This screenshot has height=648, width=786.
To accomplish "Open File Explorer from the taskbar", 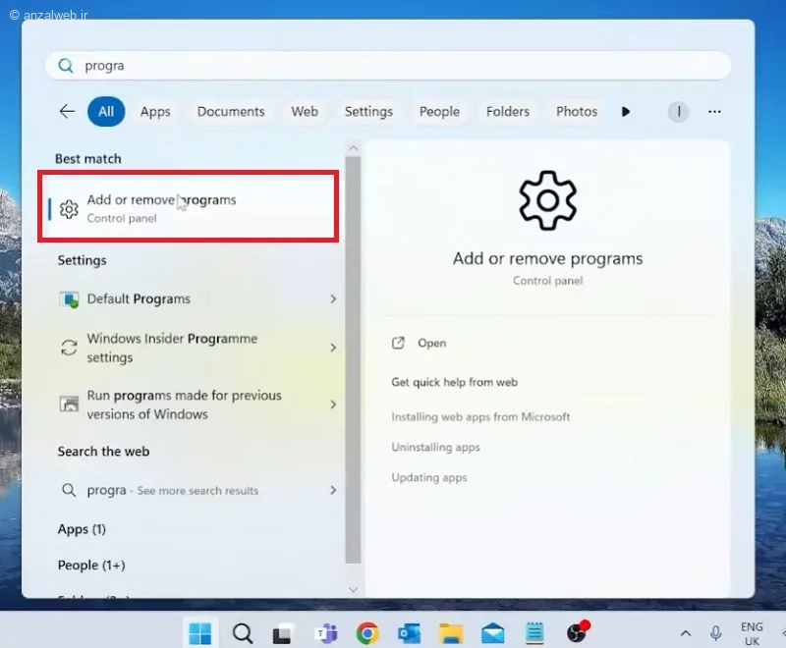I will pyautogui.click(x=451, y=633).
